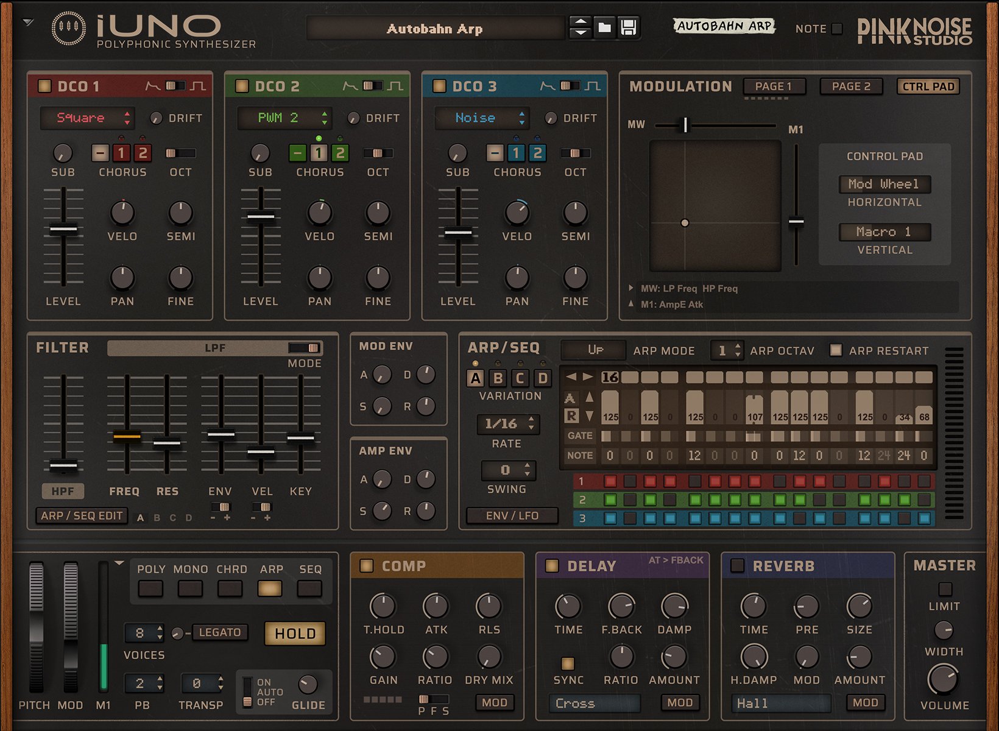The height and width of the screenshot is (731, 999).
Task: Click the iUNO logo icon
Action: tap(69, 27)
